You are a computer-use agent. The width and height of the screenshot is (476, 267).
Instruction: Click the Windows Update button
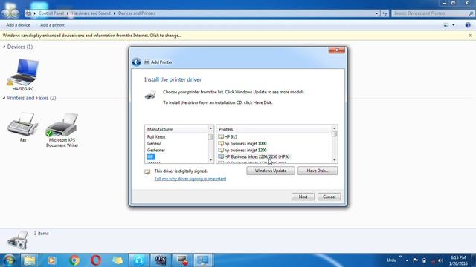coord(271,171)
